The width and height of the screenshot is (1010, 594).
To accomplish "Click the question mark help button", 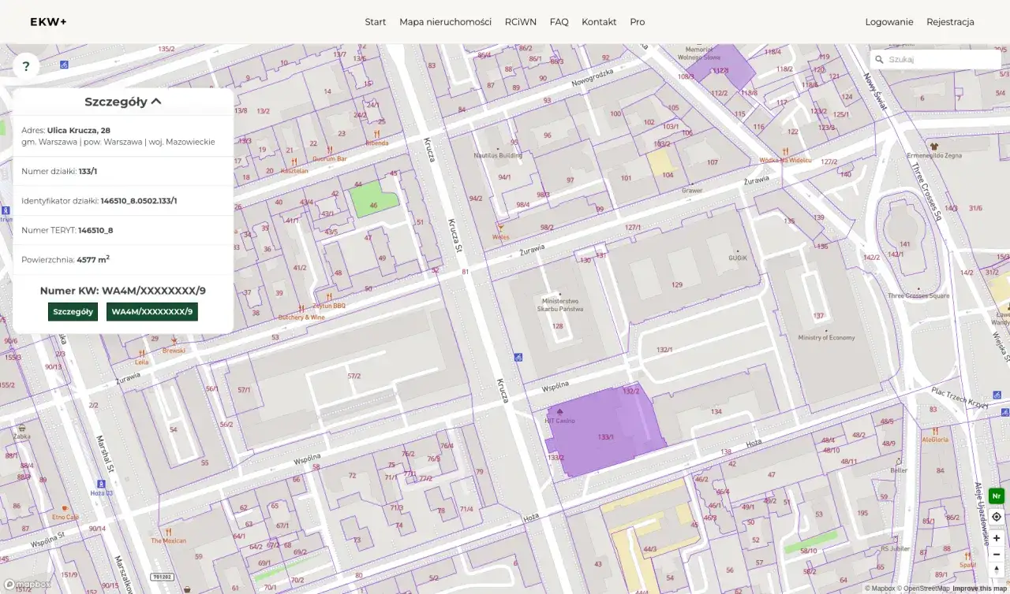I will (x=26, y=66).
